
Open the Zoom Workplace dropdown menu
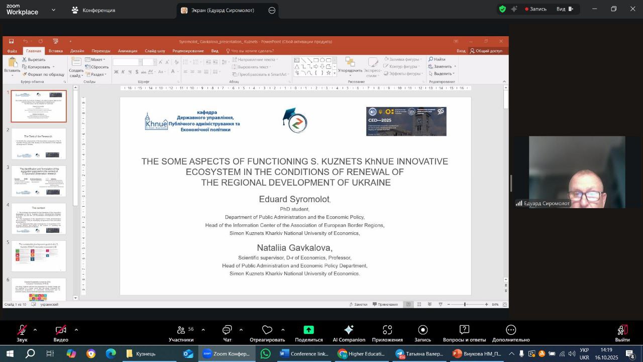pyautogui.click(x=53, y=10)
